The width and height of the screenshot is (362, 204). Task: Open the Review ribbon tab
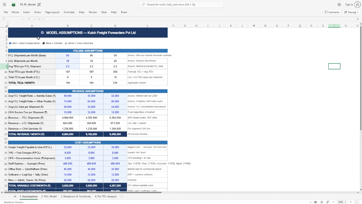pos(93,12)
